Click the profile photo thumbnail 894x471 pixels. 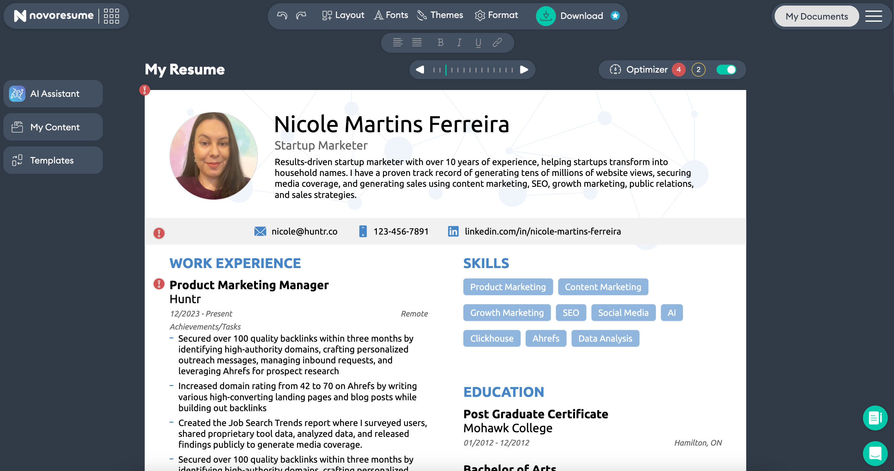click(213, 156)
